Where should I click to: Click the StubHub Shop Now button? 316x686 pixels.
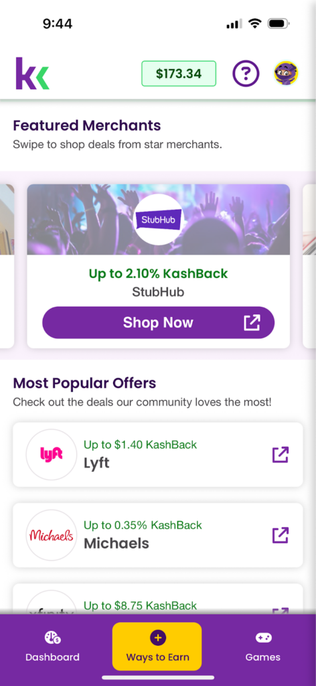(x=158, y=322)
